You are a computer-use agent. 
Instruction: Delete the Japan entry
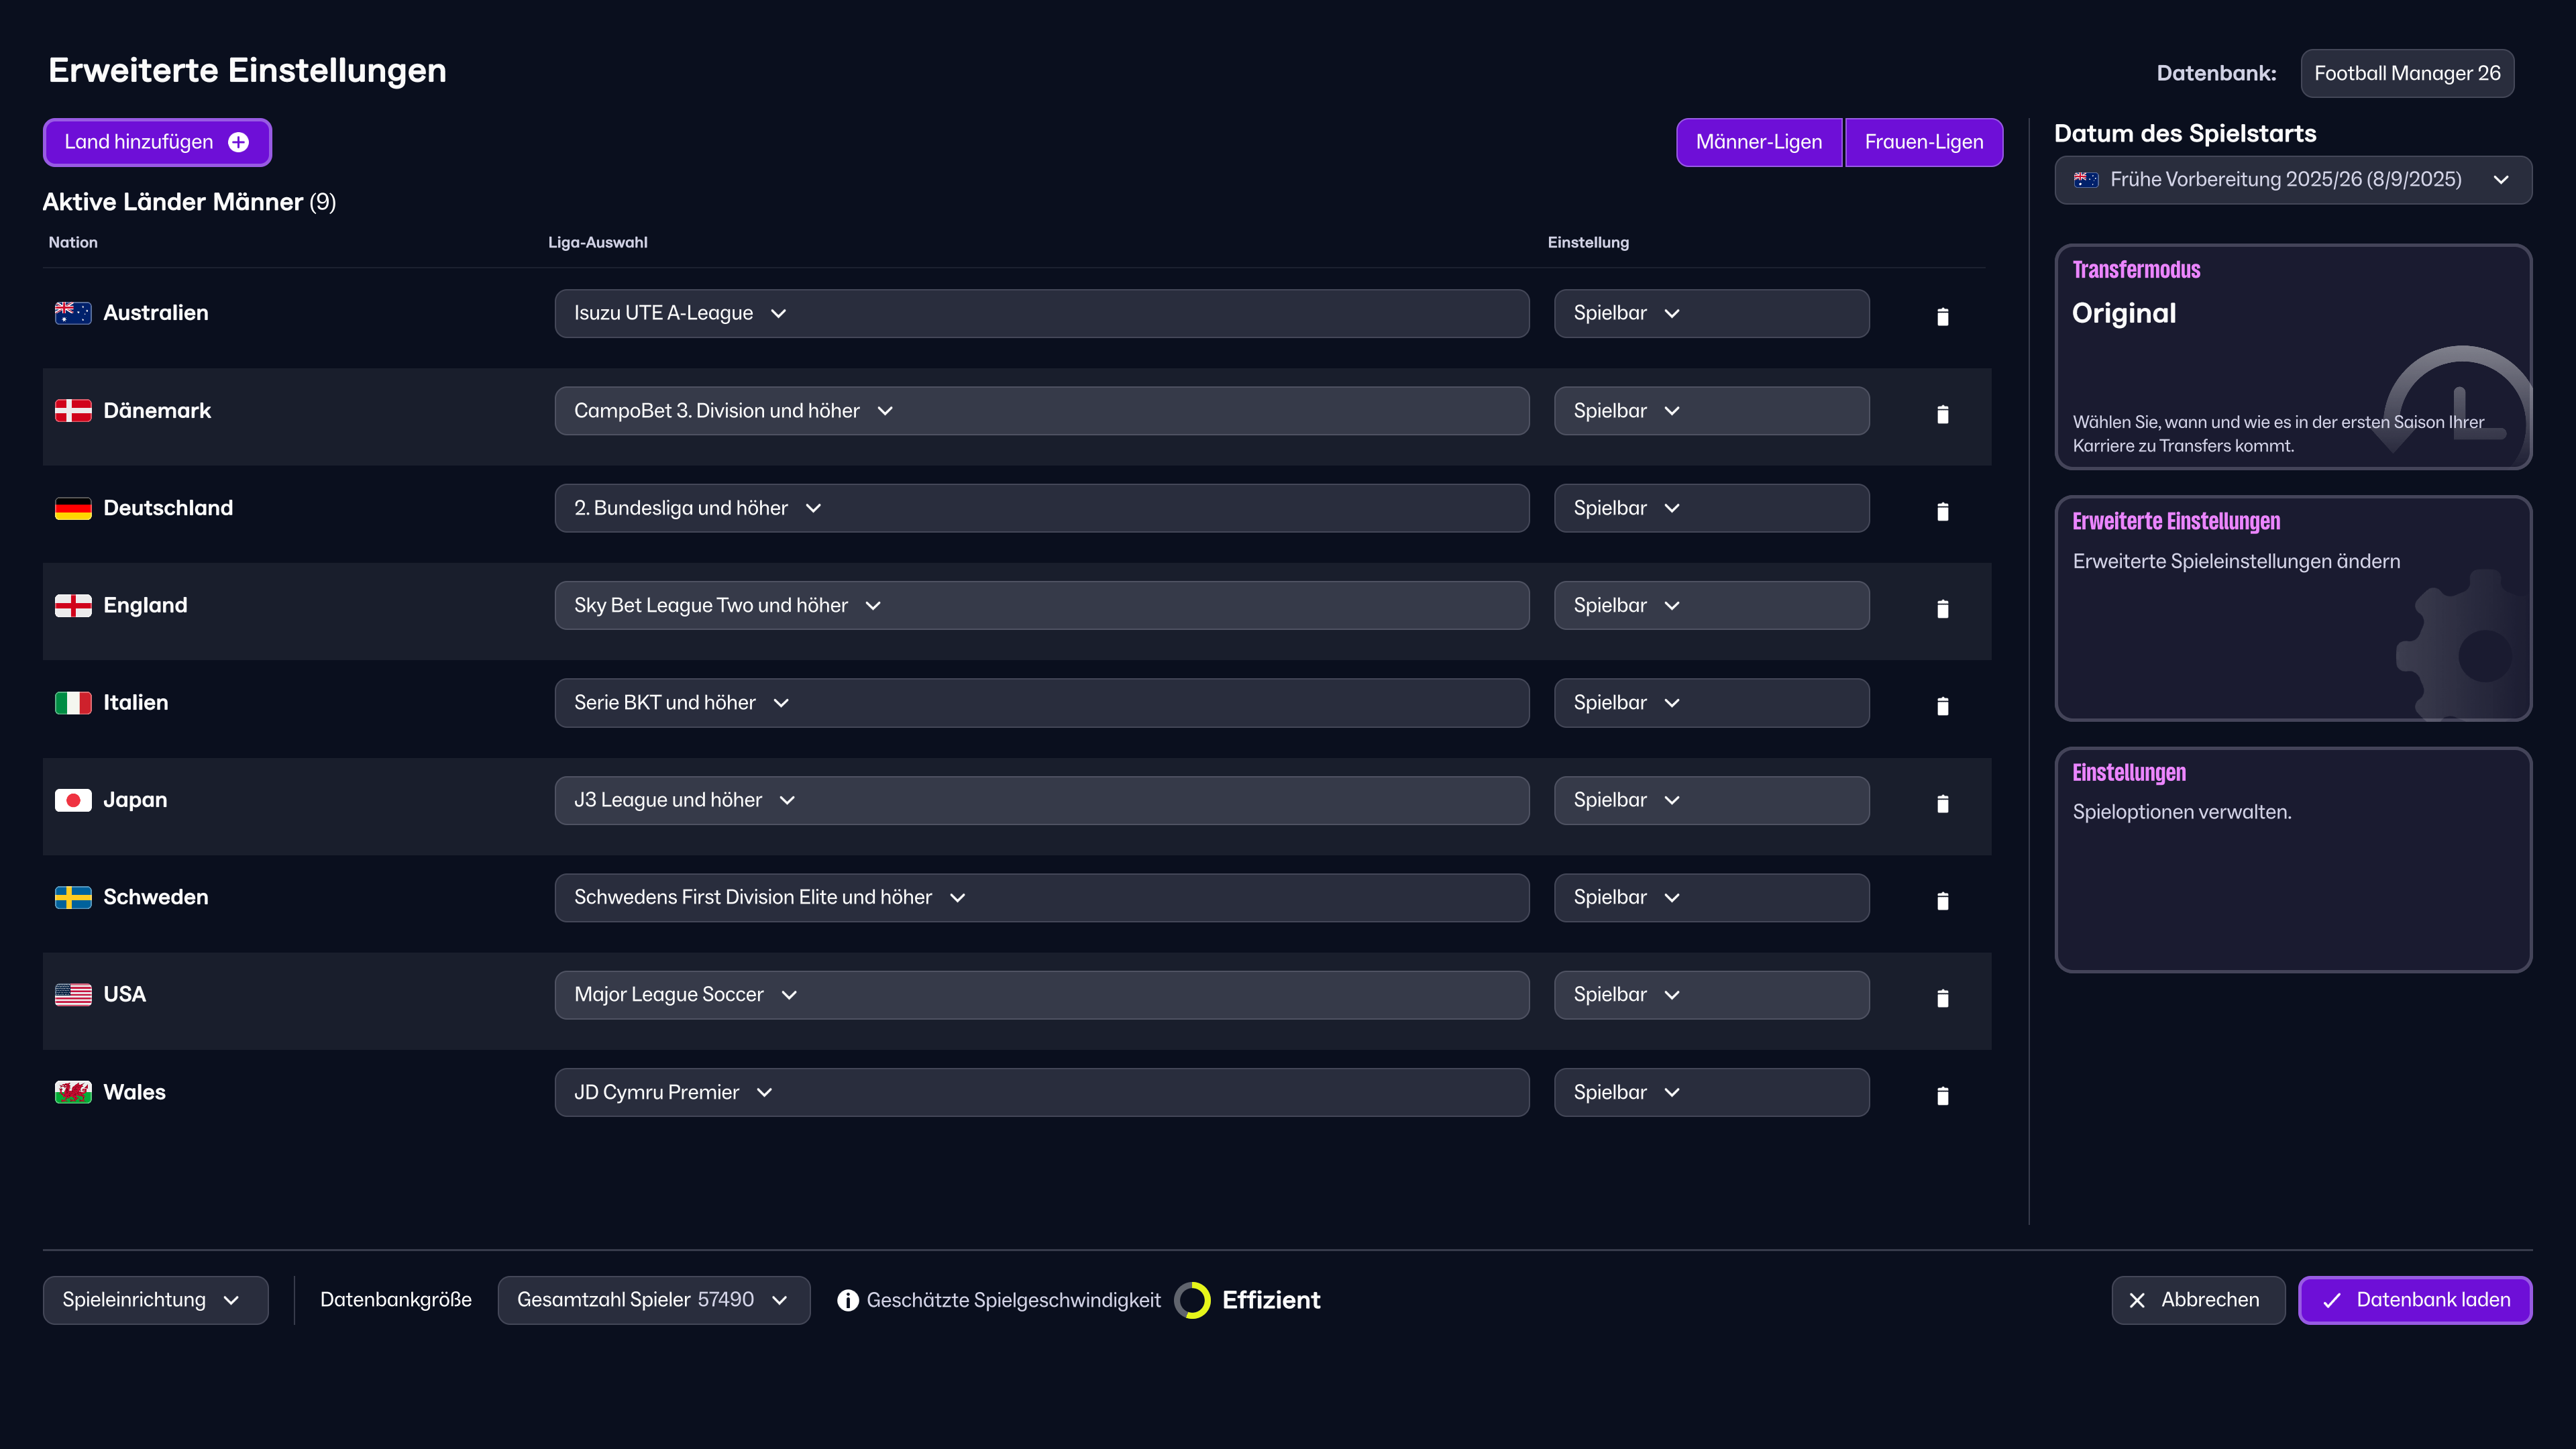click(x=1943, y=803)
